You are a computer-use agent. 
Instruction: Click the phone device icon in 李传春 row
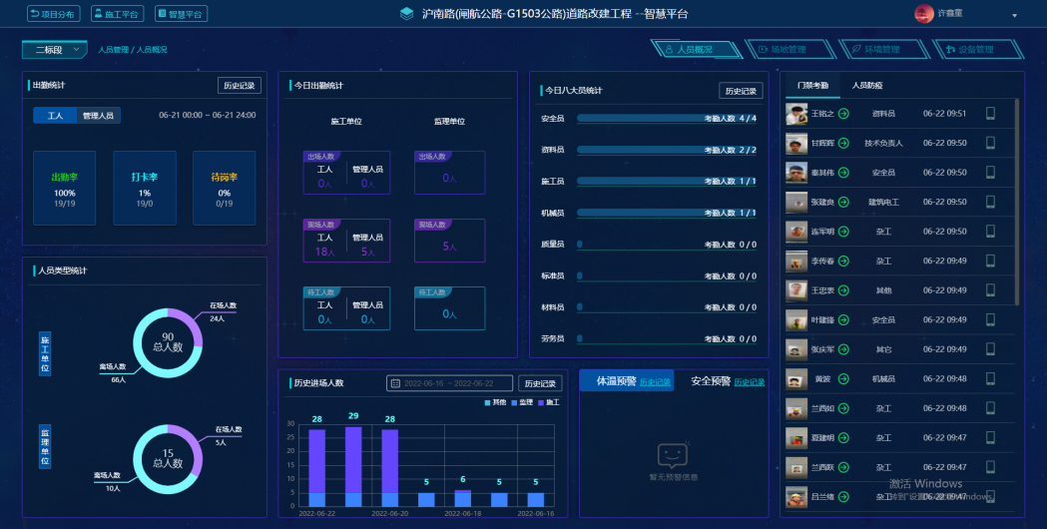990,261
